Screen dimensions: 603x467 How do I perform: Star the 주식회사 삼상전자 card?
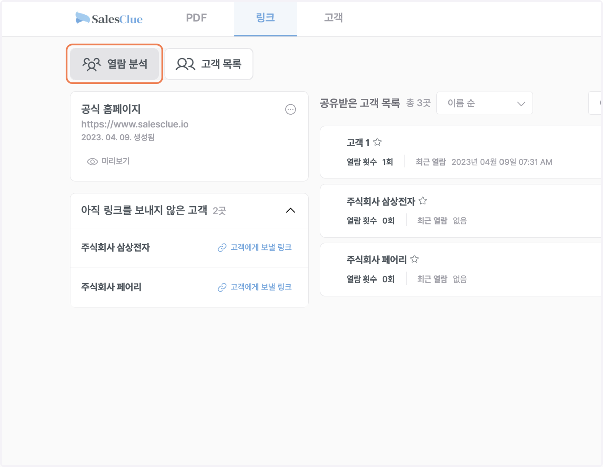click(x=423, y=201)
